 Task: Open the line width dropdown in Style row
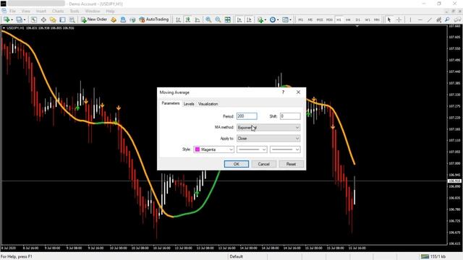(x=285, y=149)
